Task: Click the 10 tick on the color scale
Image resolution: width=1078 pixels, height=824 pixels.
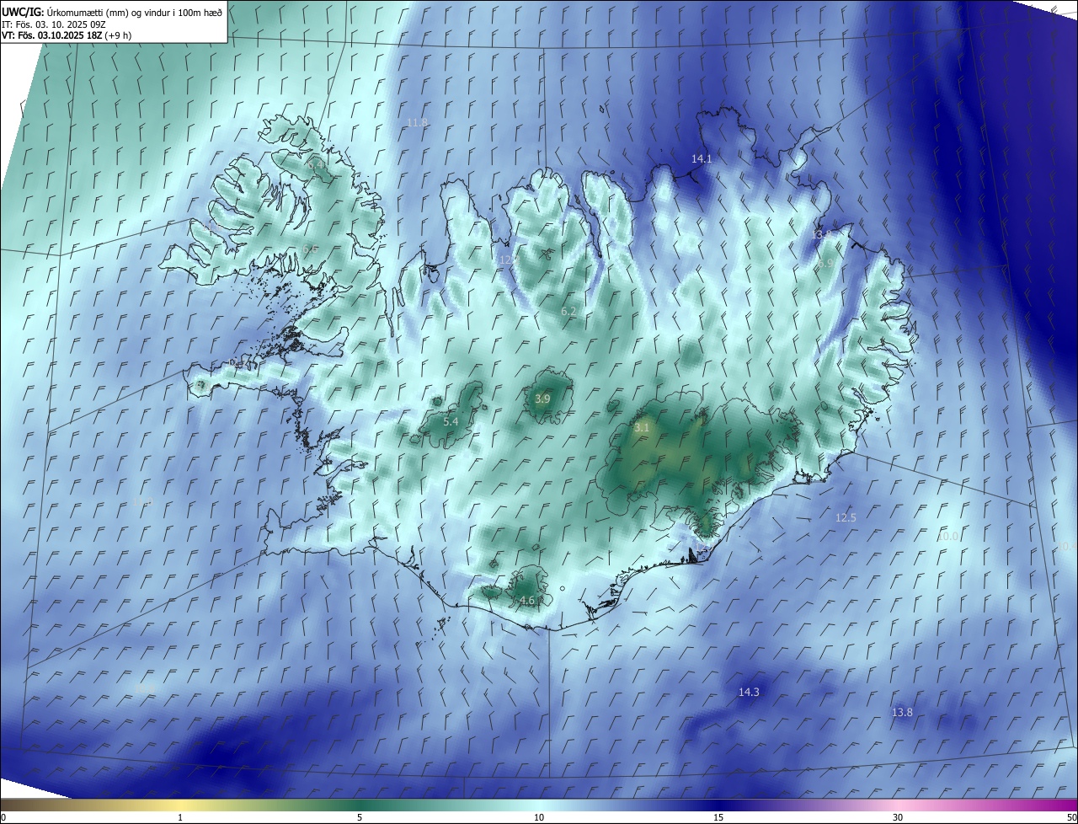Action: [x=539, y=818]
